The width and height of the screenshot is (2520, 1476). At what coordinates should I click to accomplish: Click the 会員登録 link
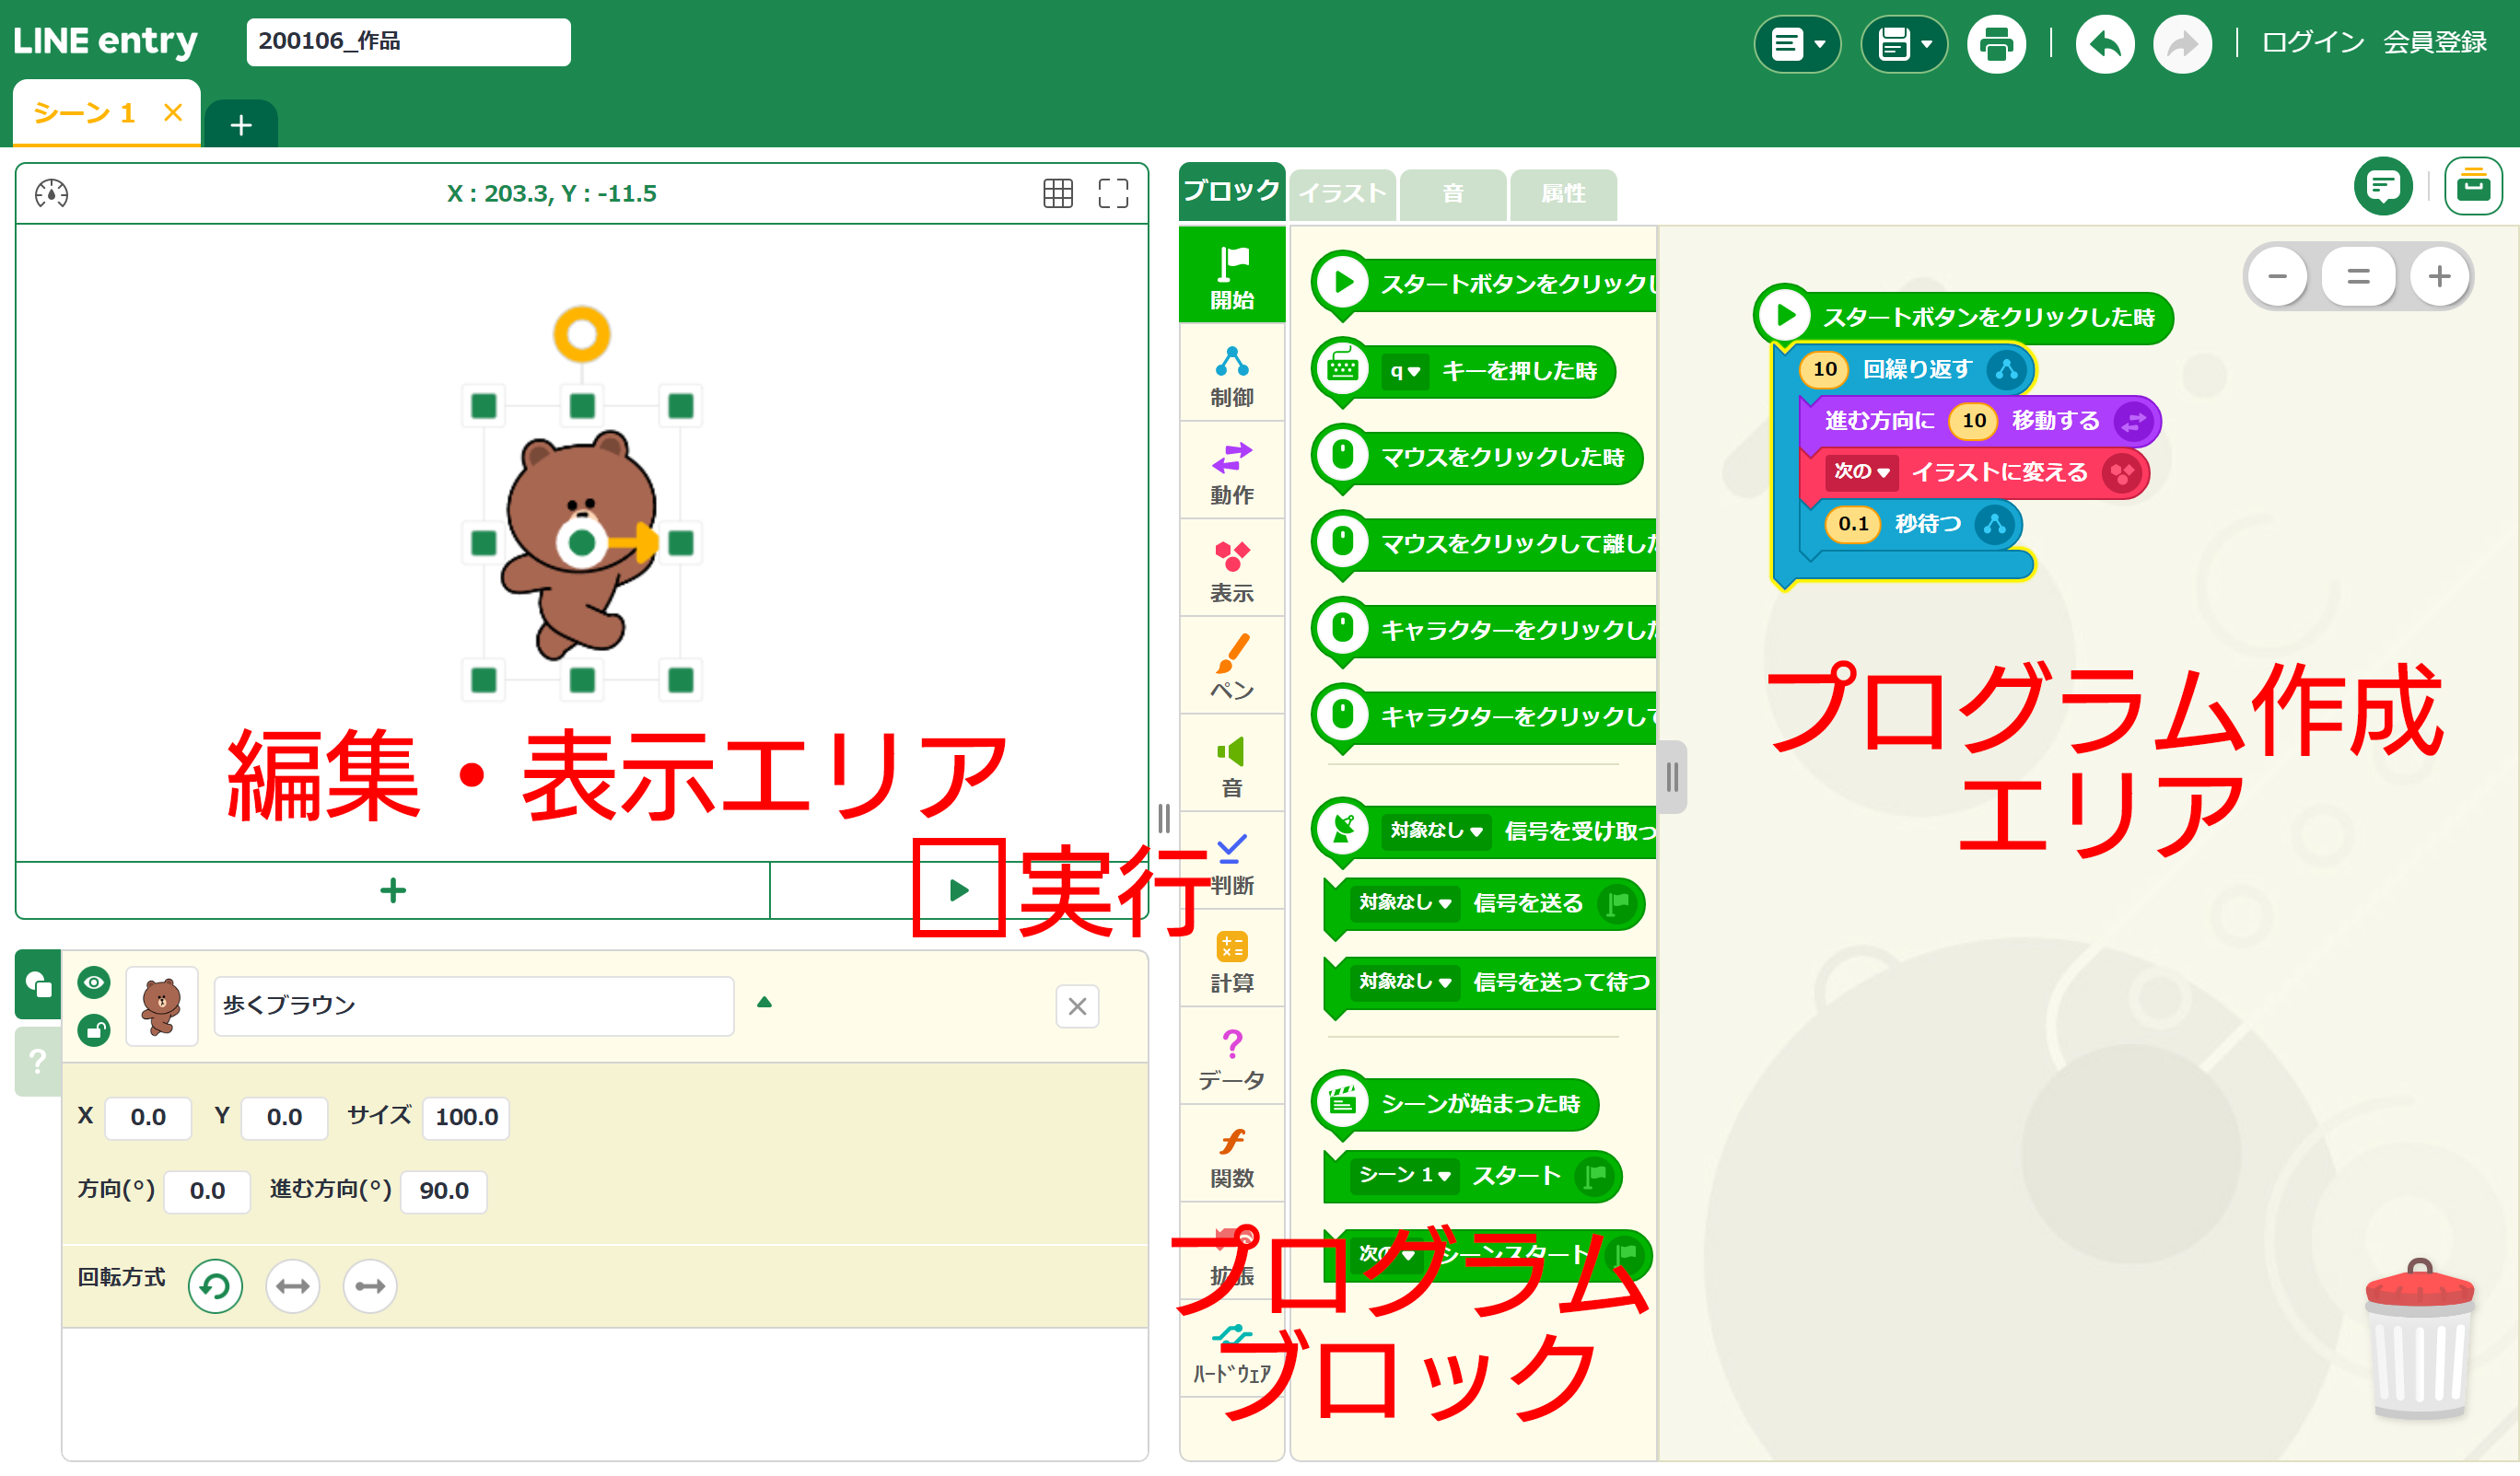coord(2435,42)
